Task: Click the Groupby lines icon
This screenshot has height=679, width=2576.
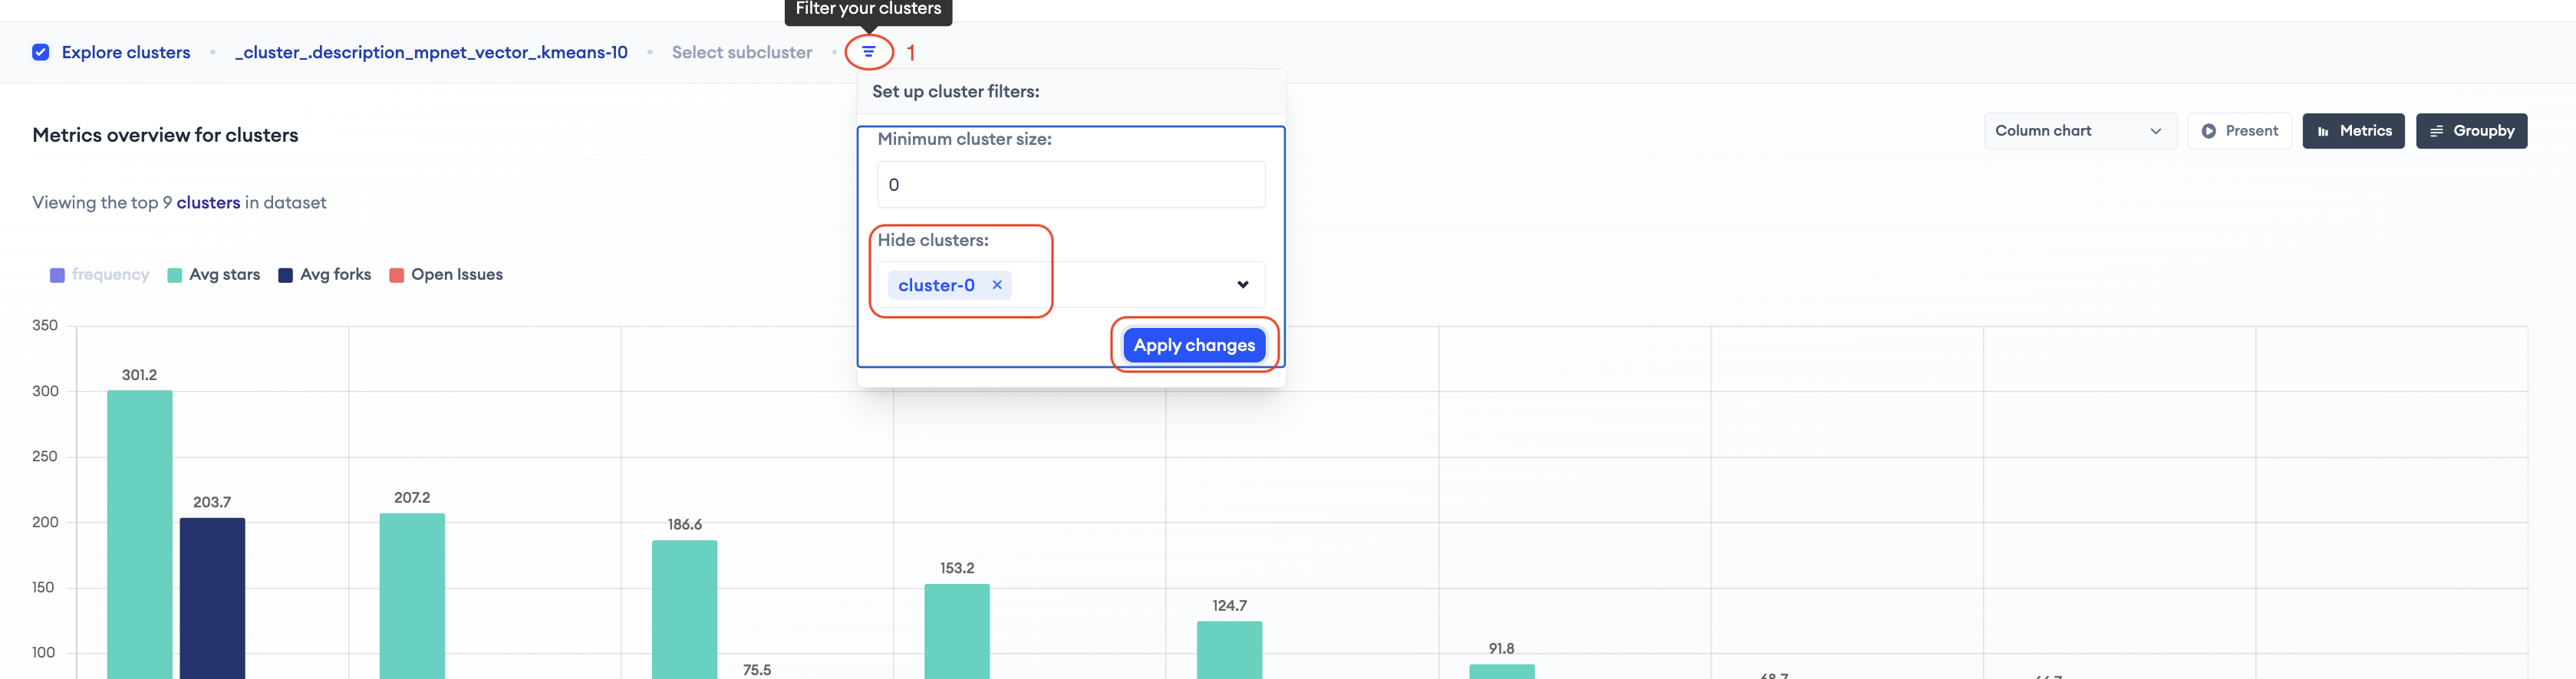Action: point(2437,131)
